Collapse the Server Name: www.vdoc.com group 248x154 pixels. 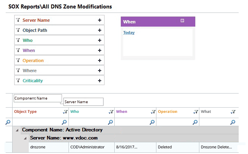(x=25, y=138)
